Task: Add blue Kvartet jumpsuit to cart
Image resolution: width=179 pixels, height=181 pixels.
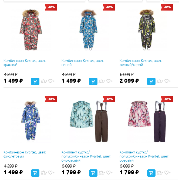Action: (93, 81)
